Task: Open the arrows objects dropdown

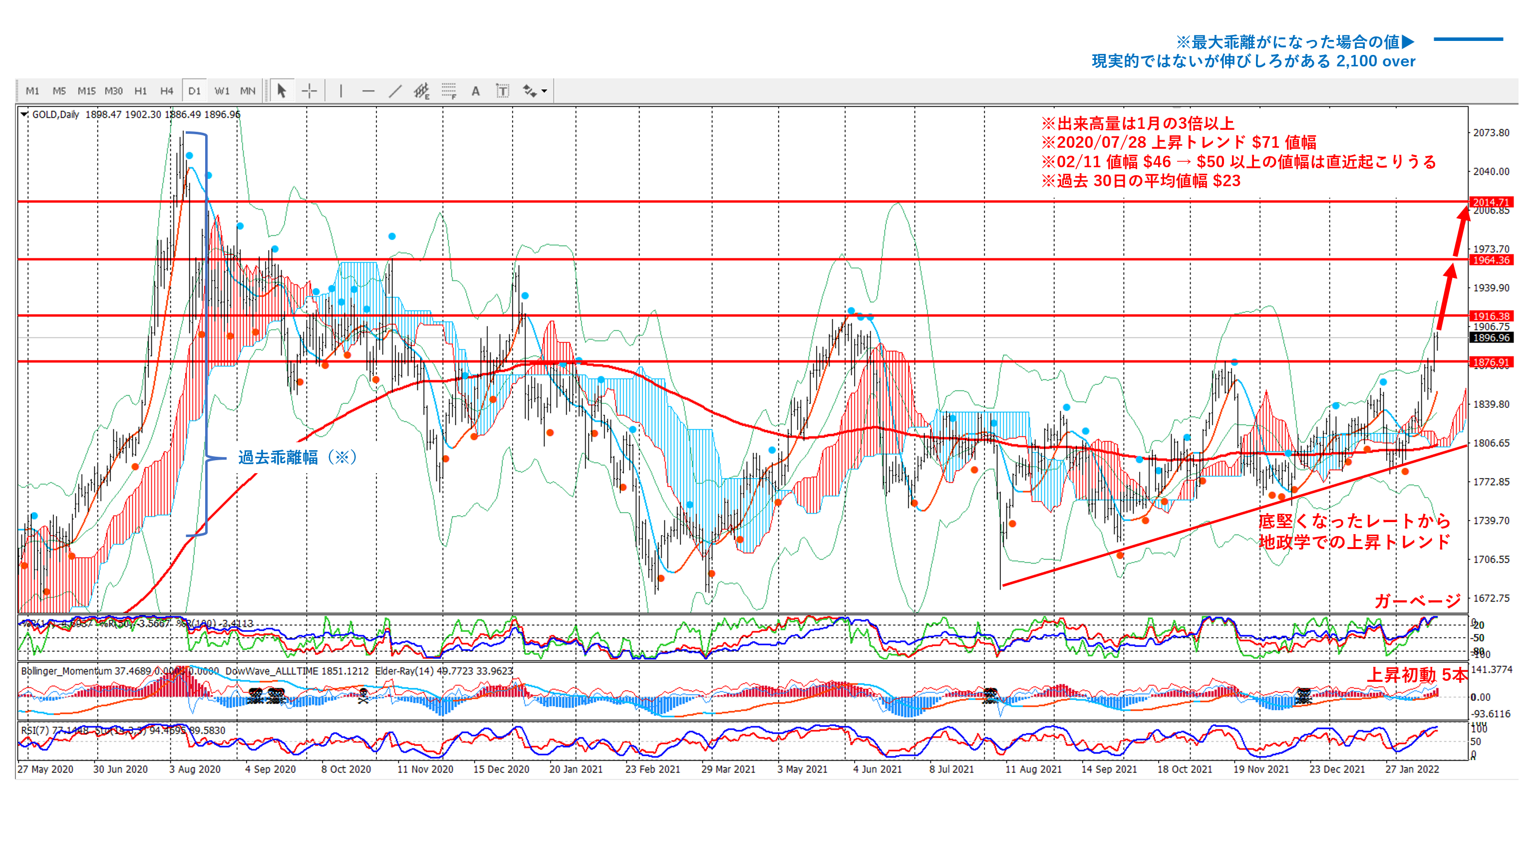Action: click(544, 91)
